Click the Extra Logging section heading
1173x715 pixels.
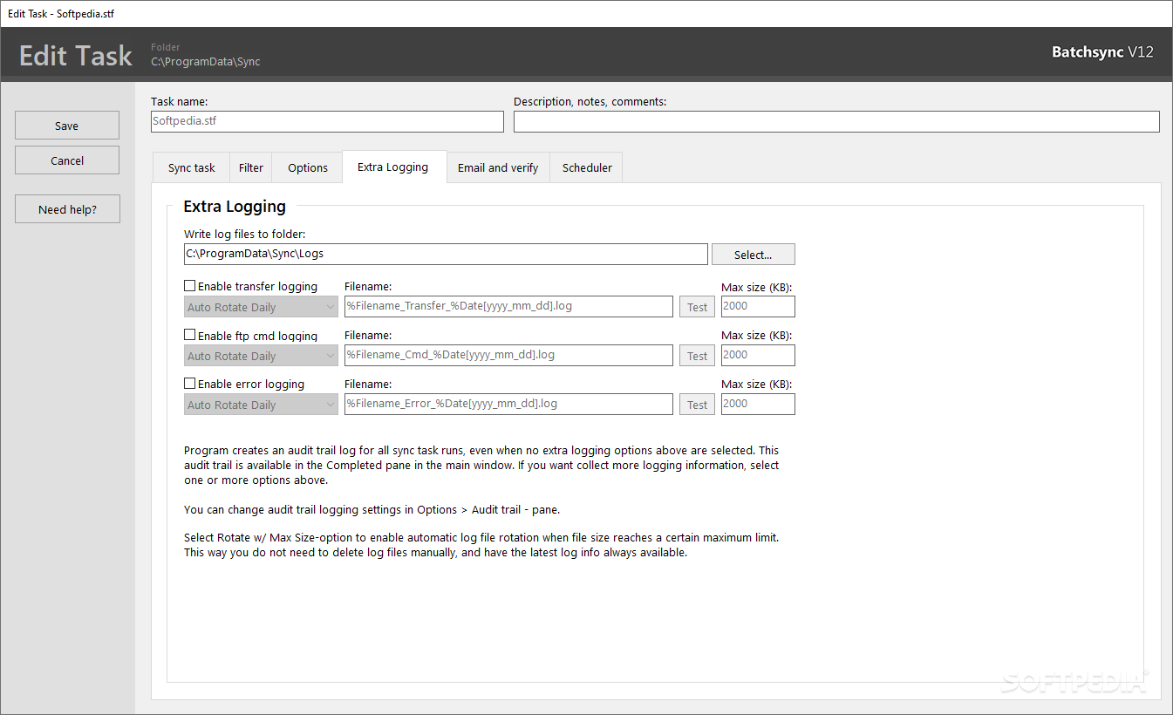point(235,207)
